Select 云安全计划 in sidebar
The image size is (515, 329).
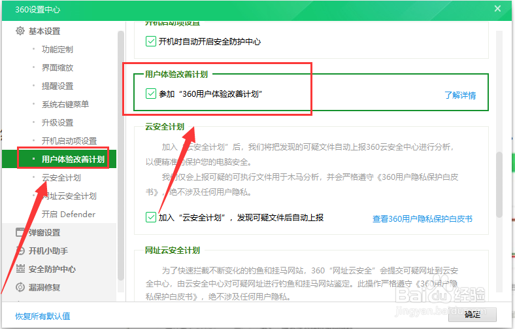coord(61,177)
